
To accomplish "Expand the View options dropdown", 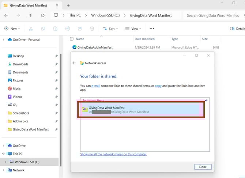I will 133,29.
